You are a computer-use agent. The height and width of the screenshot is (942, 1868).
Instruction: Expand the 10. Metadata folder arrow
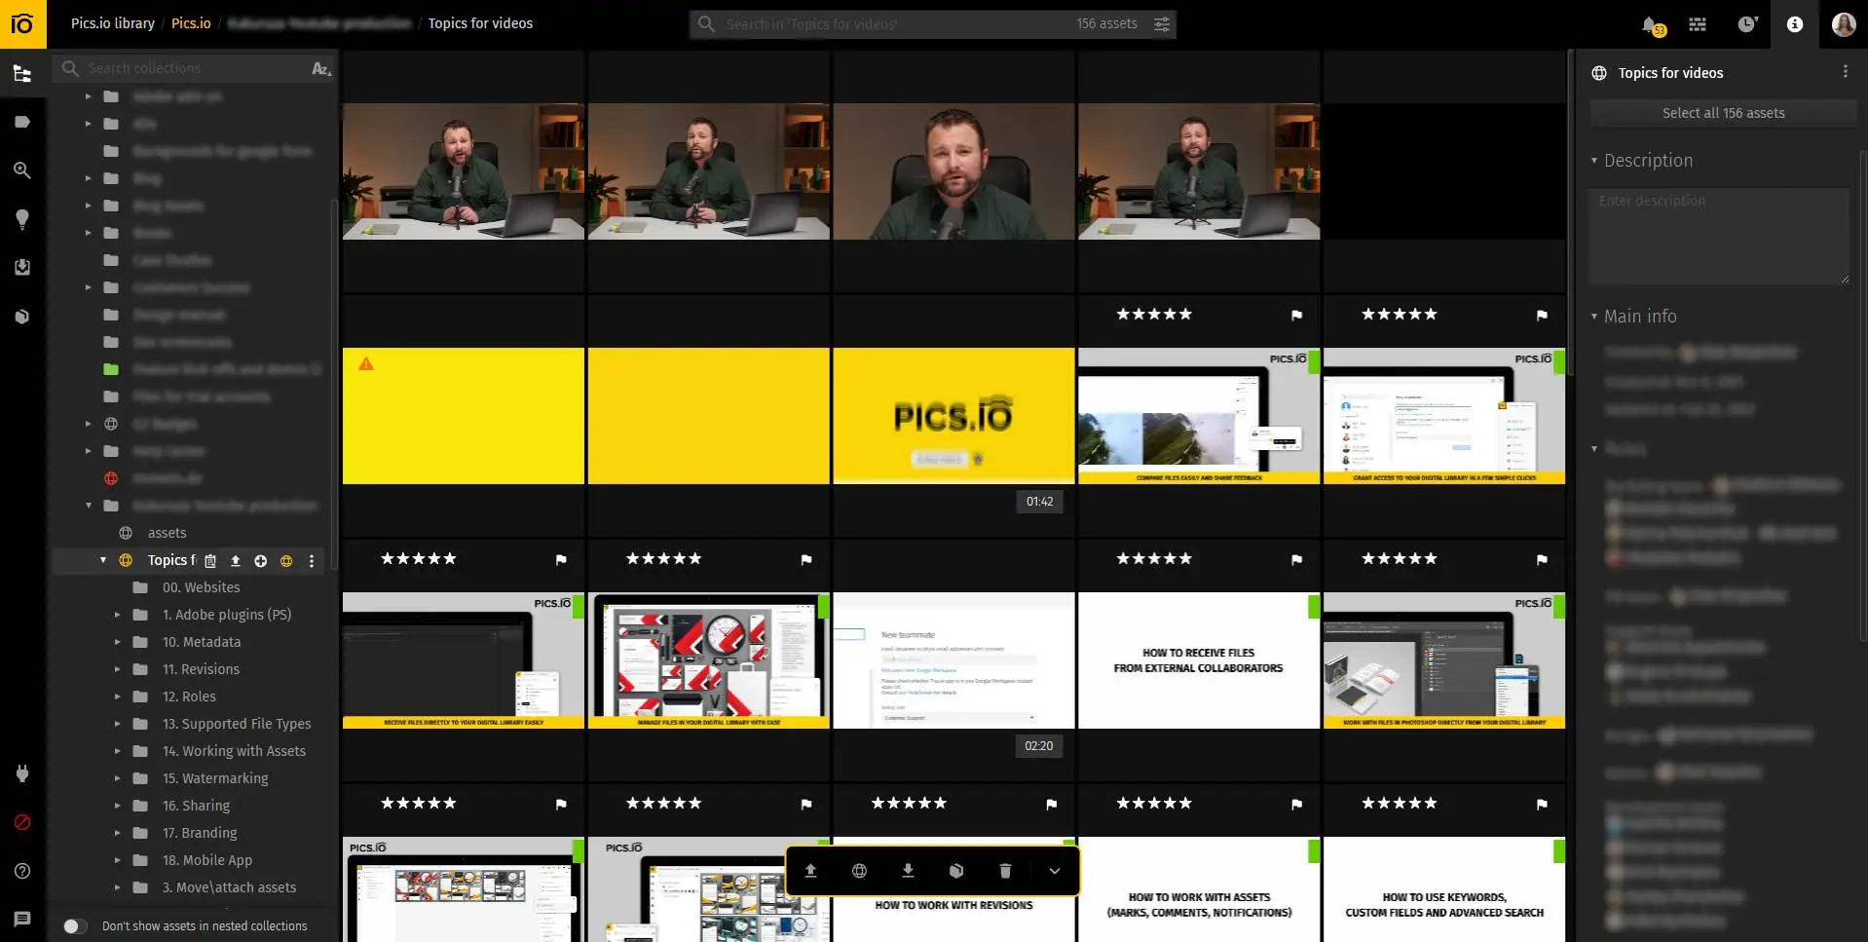point(117,642)
